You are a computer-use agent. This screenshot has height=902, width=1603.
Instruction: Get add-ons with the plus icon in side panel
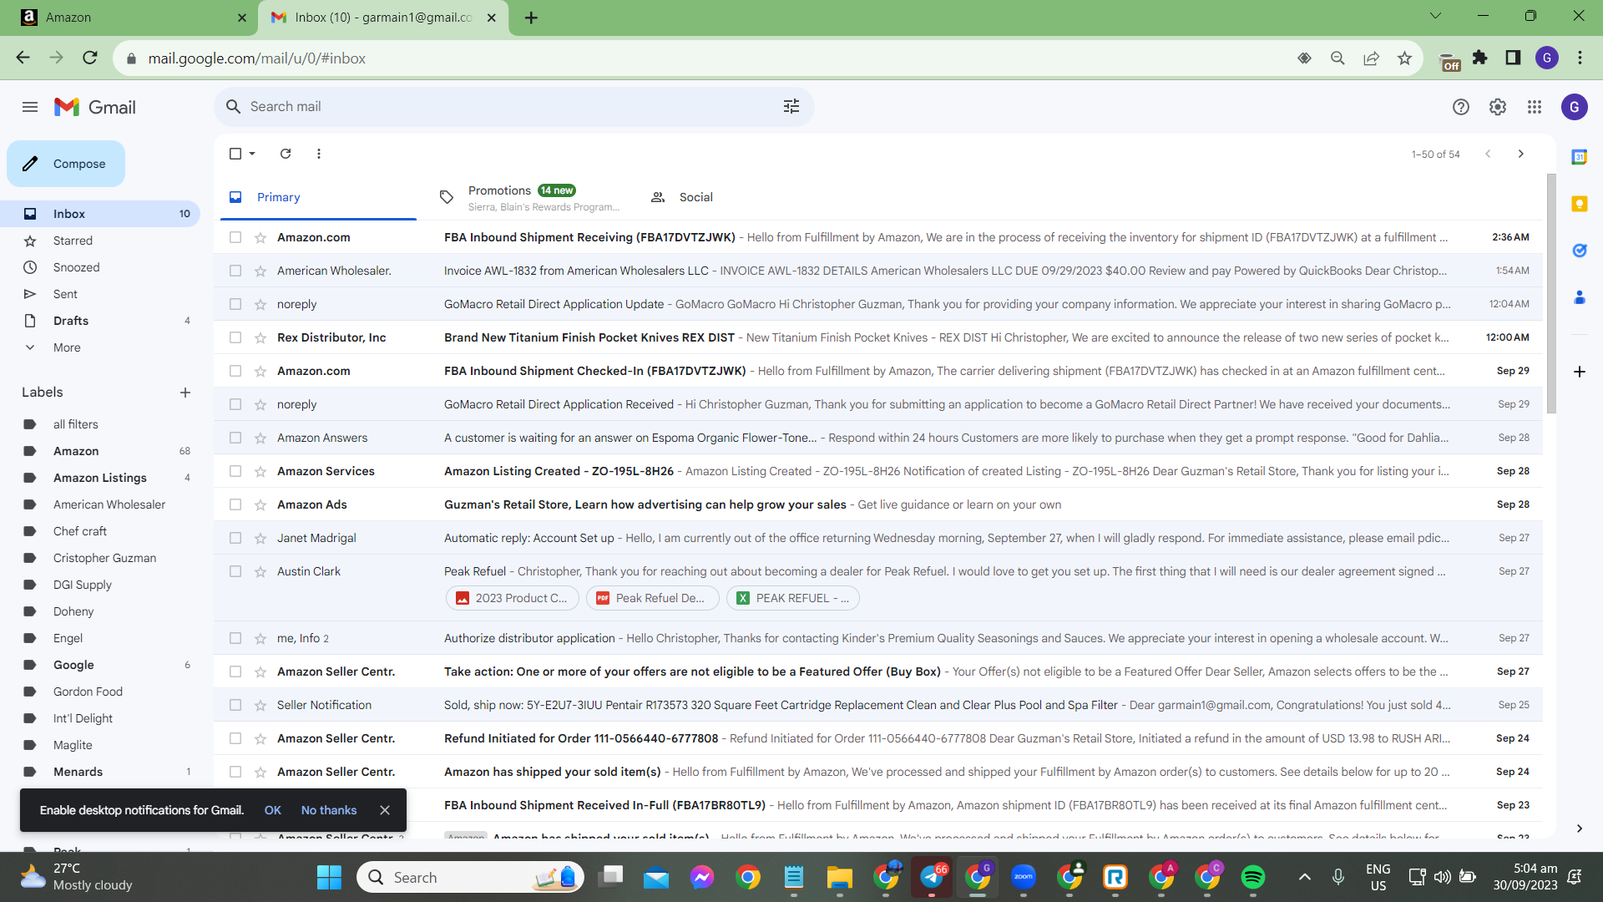pos(1580,372)
